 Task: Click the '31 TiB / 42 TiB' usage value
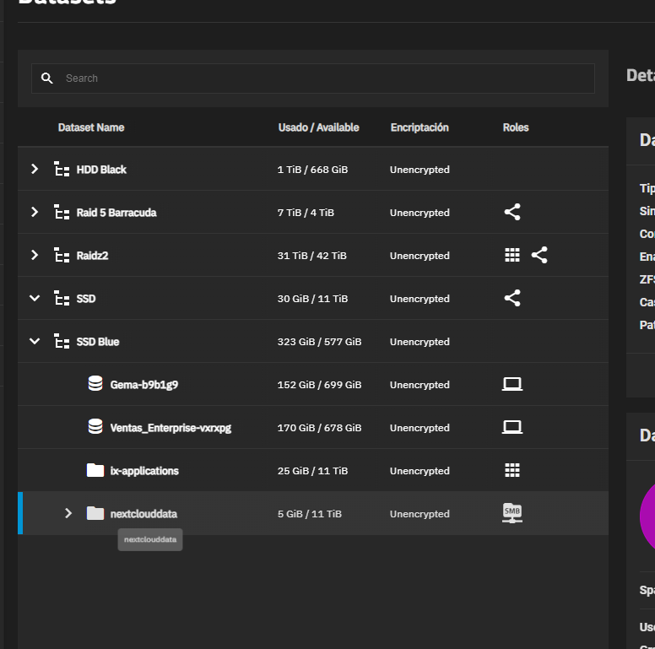(x=312, y=256)
